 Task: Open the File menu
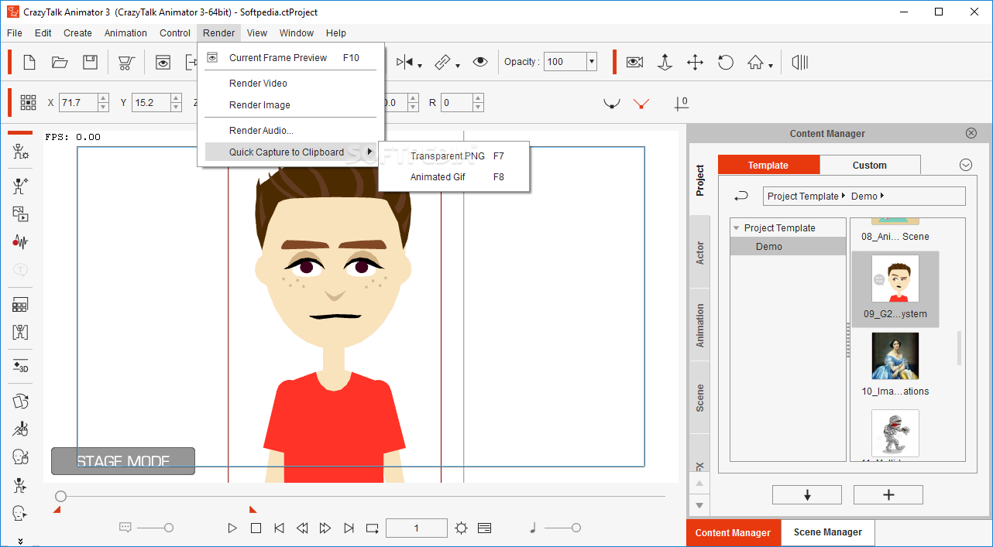pos(15,32)
